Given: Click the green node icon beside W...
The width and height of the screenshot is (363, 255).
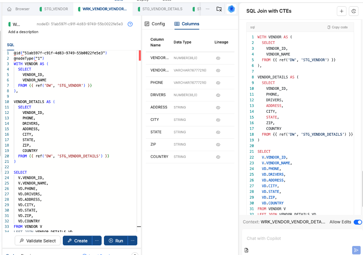Looking at the screenshot, I should (9, 24).
